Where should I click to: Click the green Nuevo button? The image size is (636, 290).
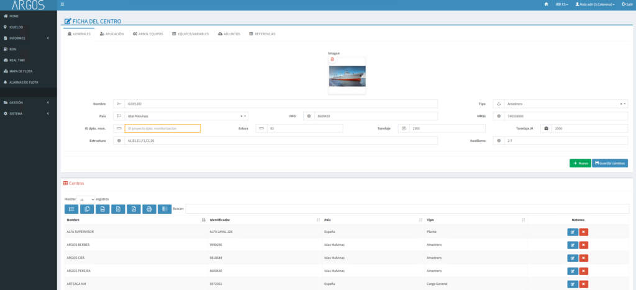coord(580,163)
